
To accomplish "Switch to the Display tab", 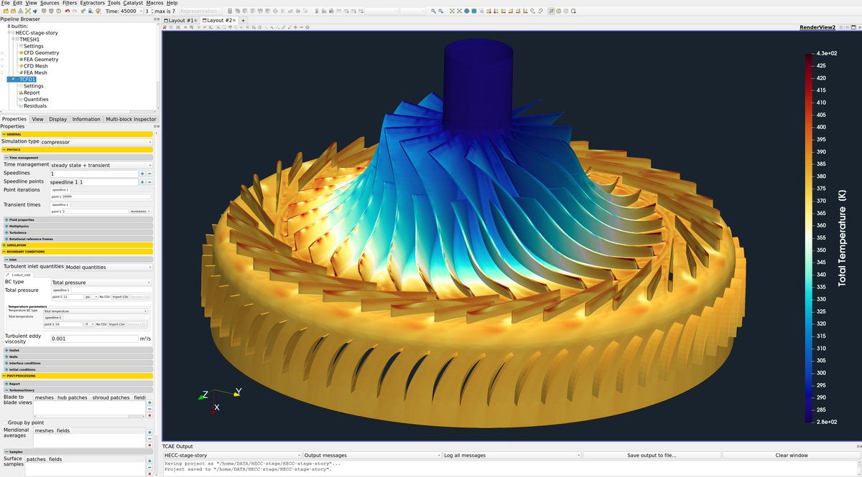I will (58, 119).
